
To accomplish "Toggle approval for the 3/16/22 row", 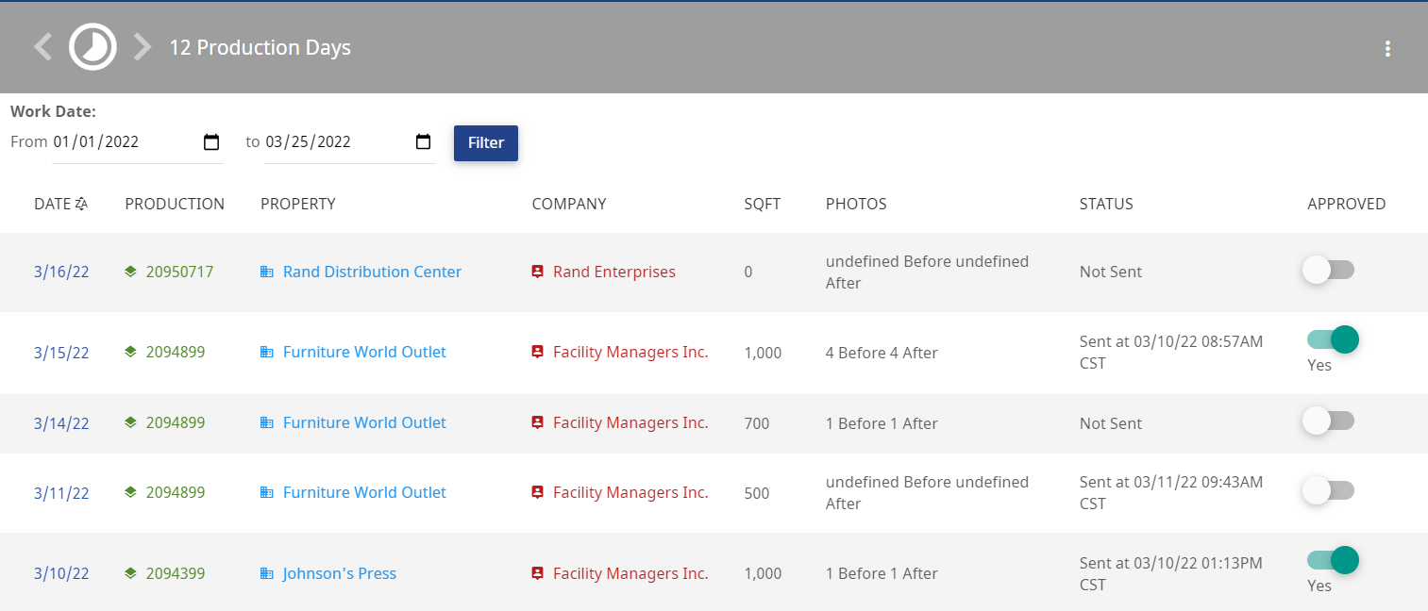I will click(1328, 271).
